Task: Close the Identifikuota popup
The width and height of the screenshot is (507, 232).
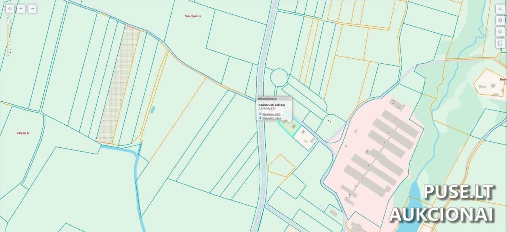Action: 290,99
